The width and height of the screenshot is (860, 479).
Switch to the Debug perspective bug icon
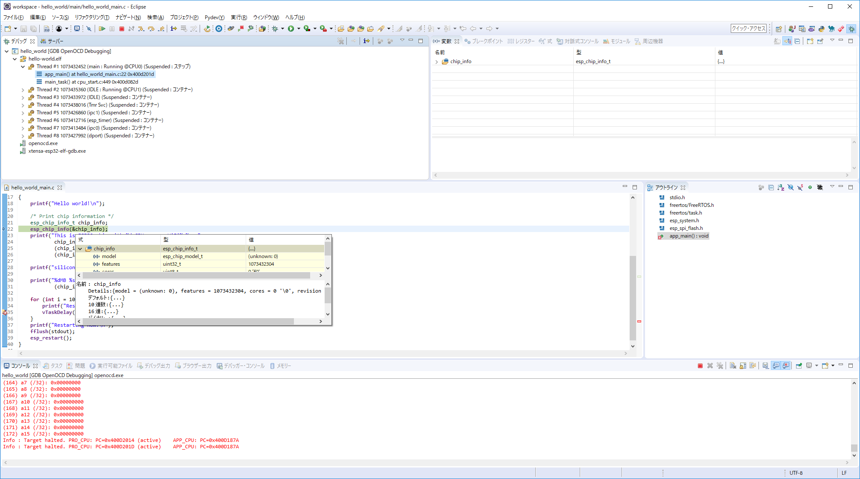pyautogui.click(x=851, y=29)
